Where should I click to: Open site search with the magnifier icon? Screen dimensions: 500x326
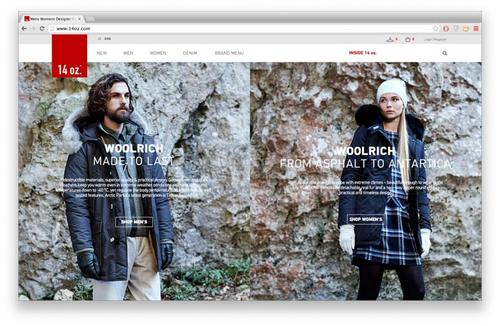445,53
